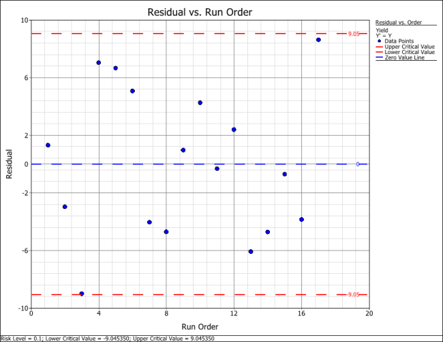Click the data point at run order 8
This screenshot has height=342, width=443.
166,232
